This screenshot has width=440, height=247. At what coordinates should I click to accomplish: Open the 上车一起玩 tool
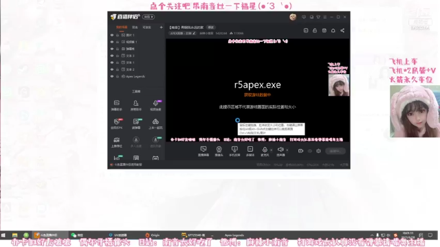pos(155,123)
